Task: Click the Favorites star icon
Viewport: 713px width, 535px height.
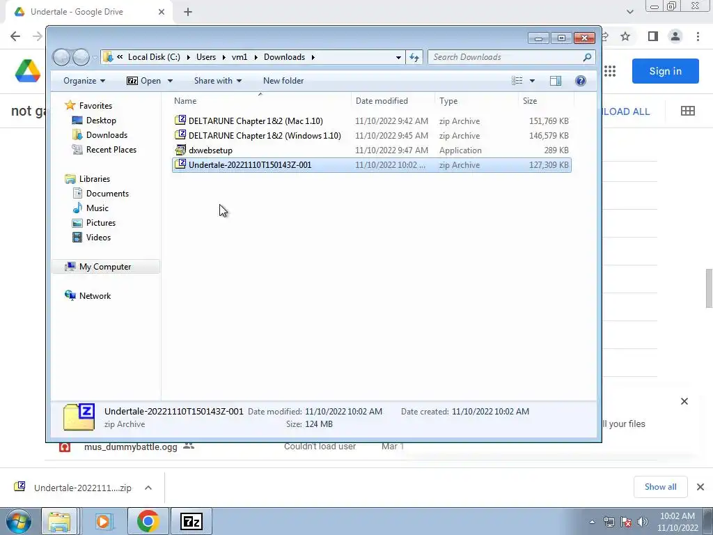Action: [70, 106]
